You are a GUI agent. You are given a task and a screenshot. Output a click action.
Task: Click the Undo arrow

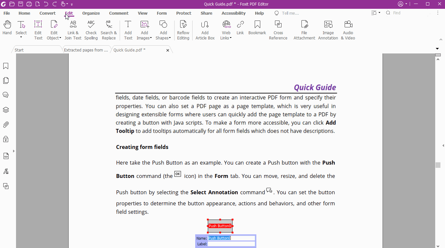(46, 4)
